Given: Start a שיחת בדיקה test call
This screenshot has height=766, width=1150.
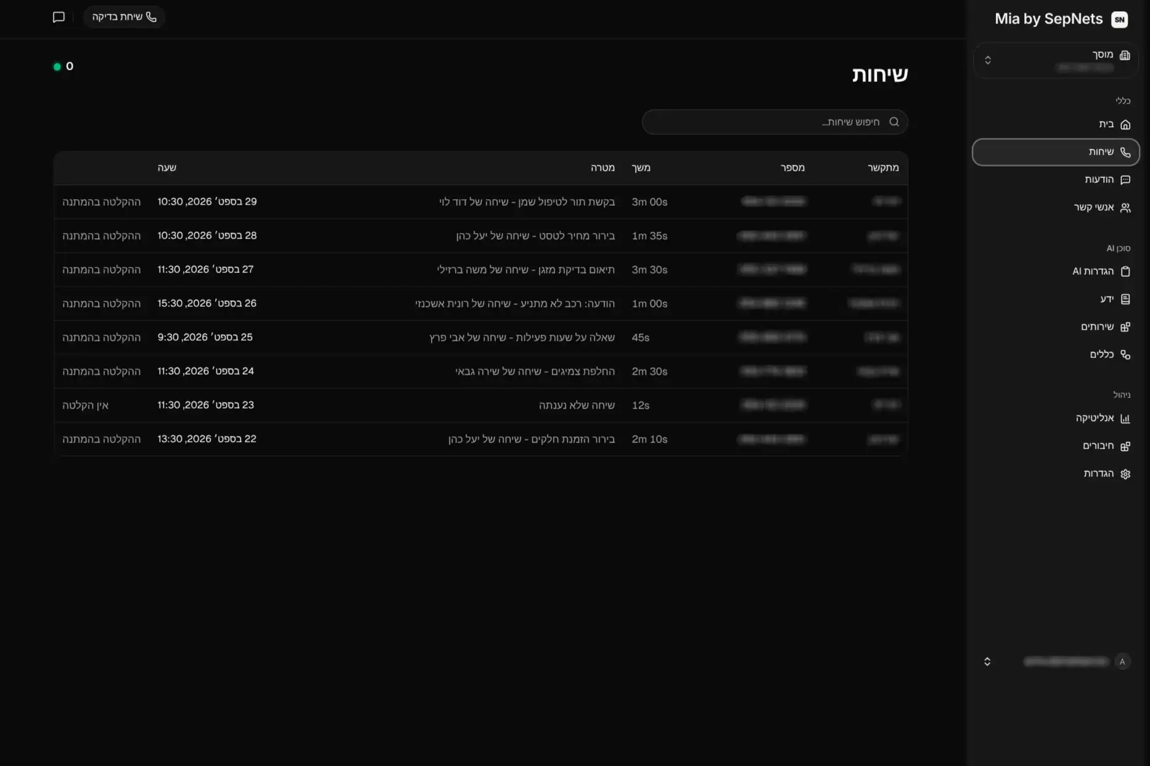Looking at the screenshot, I should (124, 17).
